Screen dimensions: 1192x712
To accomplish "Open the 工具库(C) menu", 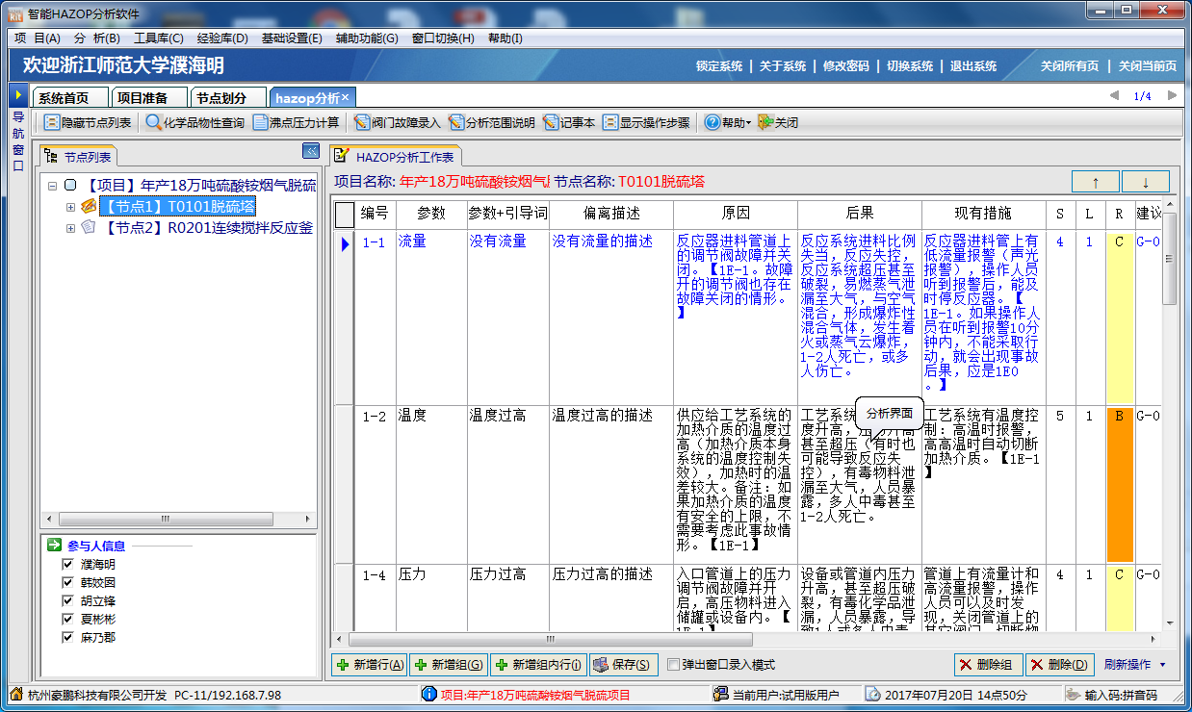I will click(x=158, y=38).
